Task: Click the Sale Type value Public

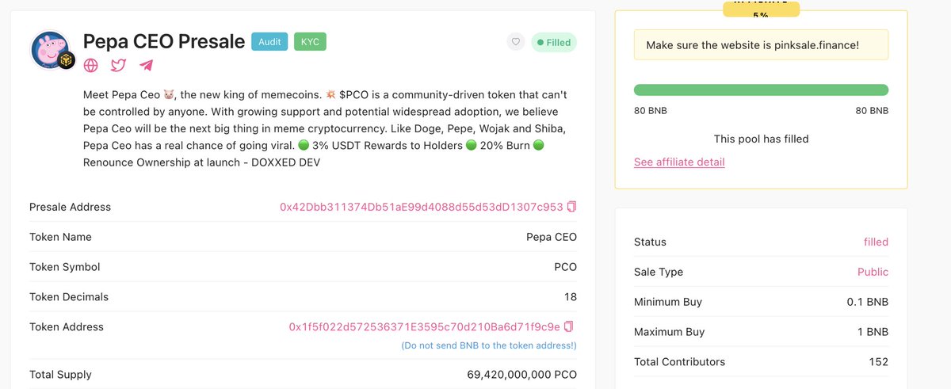Action: (x=873, y=272)
